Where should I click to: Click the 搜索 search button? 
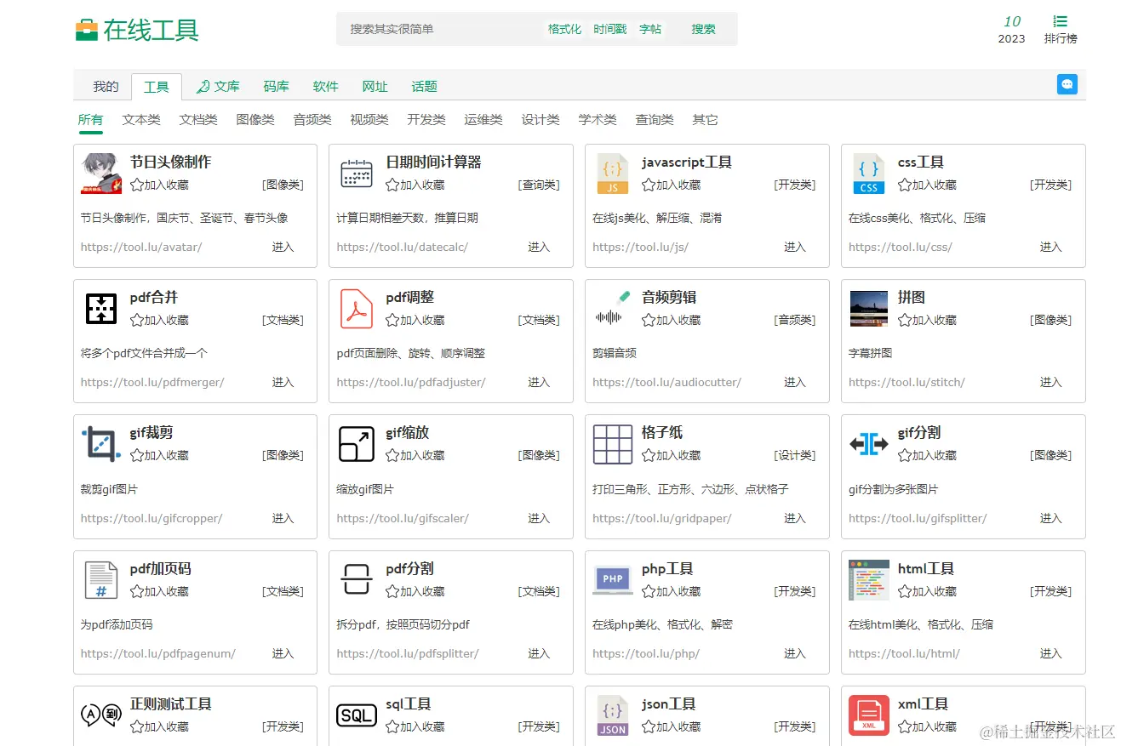pyautogui.click(x=703, y=29)
